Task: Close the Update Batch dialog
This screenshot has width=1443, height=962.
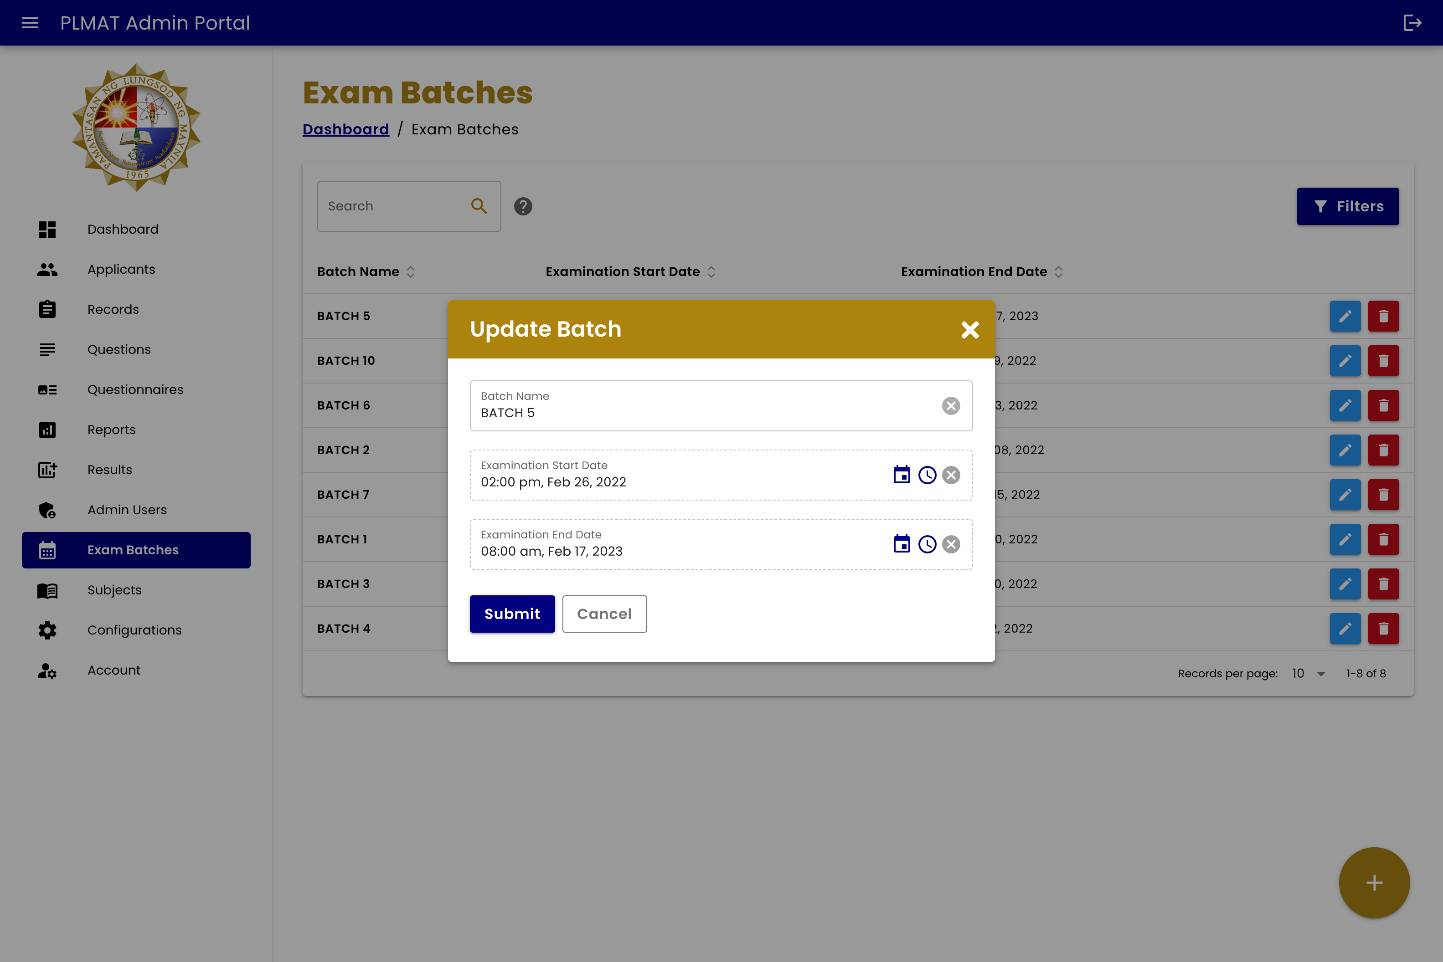Action: 970,330
